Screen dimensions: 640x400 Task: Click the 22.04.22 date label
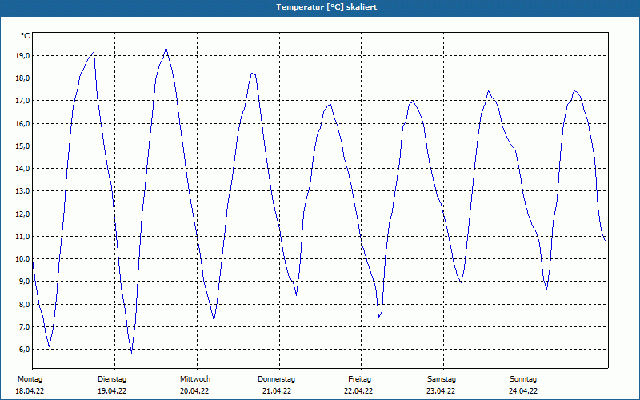(358, 391)
